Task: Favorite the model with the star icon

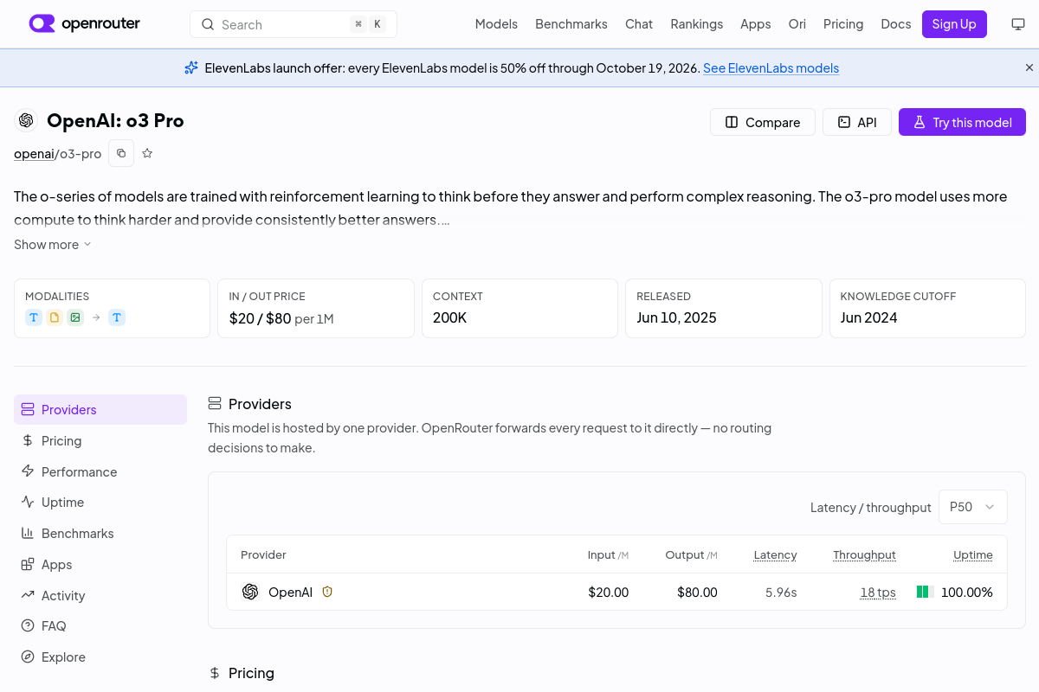Action: tap(147, 153)
